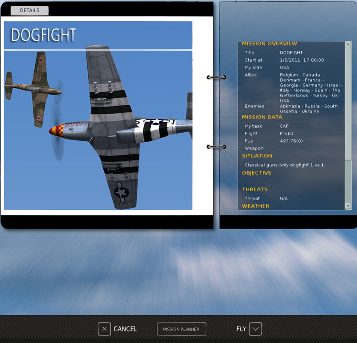The width and height of the screenshot is (357, 343).
Task: Click the My task label
Action: (x=253, y=126)
